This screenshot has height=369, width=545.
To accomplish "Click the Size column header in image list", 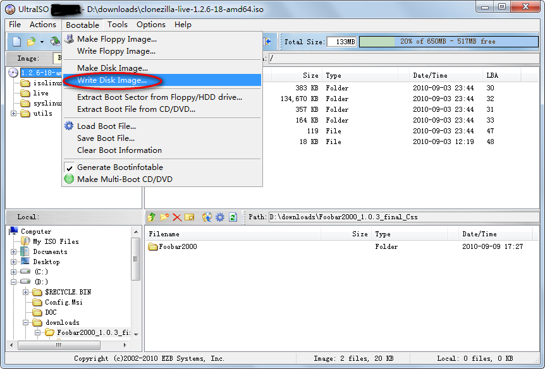I will click(295, 75).
